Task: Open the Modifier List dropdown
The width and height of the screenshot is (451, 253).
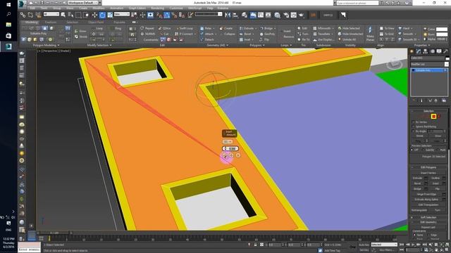Action: click(429, 64)
